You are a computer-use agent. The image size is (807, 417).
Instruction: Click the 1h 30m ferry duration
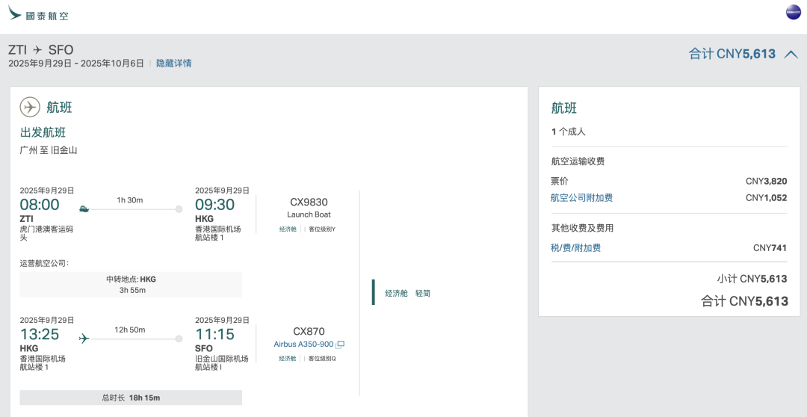130,200
